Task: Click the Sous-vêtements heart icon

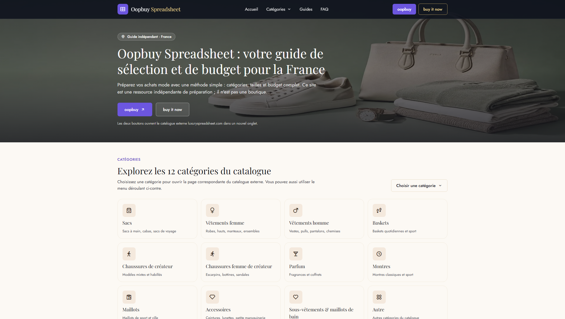Action: click(296, 297)
